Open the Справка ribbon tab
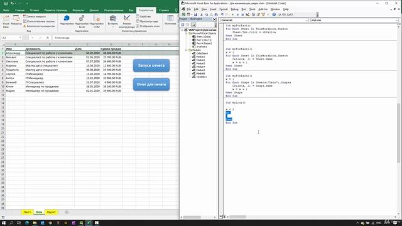Viewport: 402px width, 226px height. (164, 10)
